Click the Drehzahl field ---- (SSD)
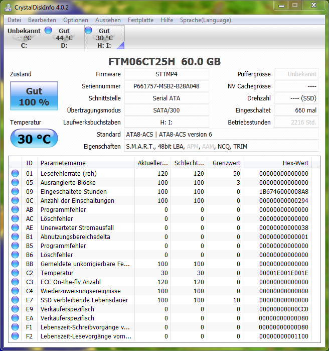This screenshot has height=351, width=329. [296, 98]
